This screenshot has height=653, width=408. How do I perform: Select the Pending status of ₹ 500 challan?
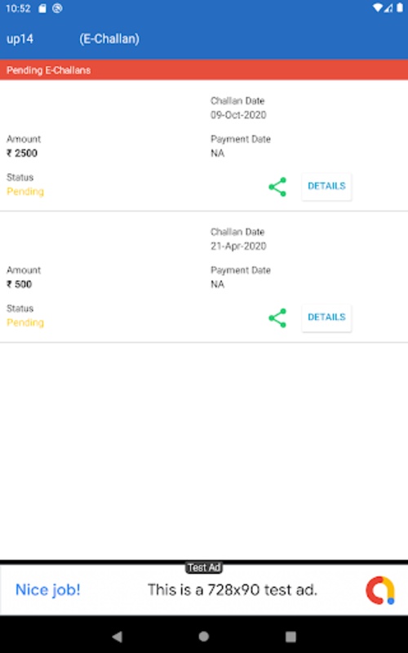[25, 322]
